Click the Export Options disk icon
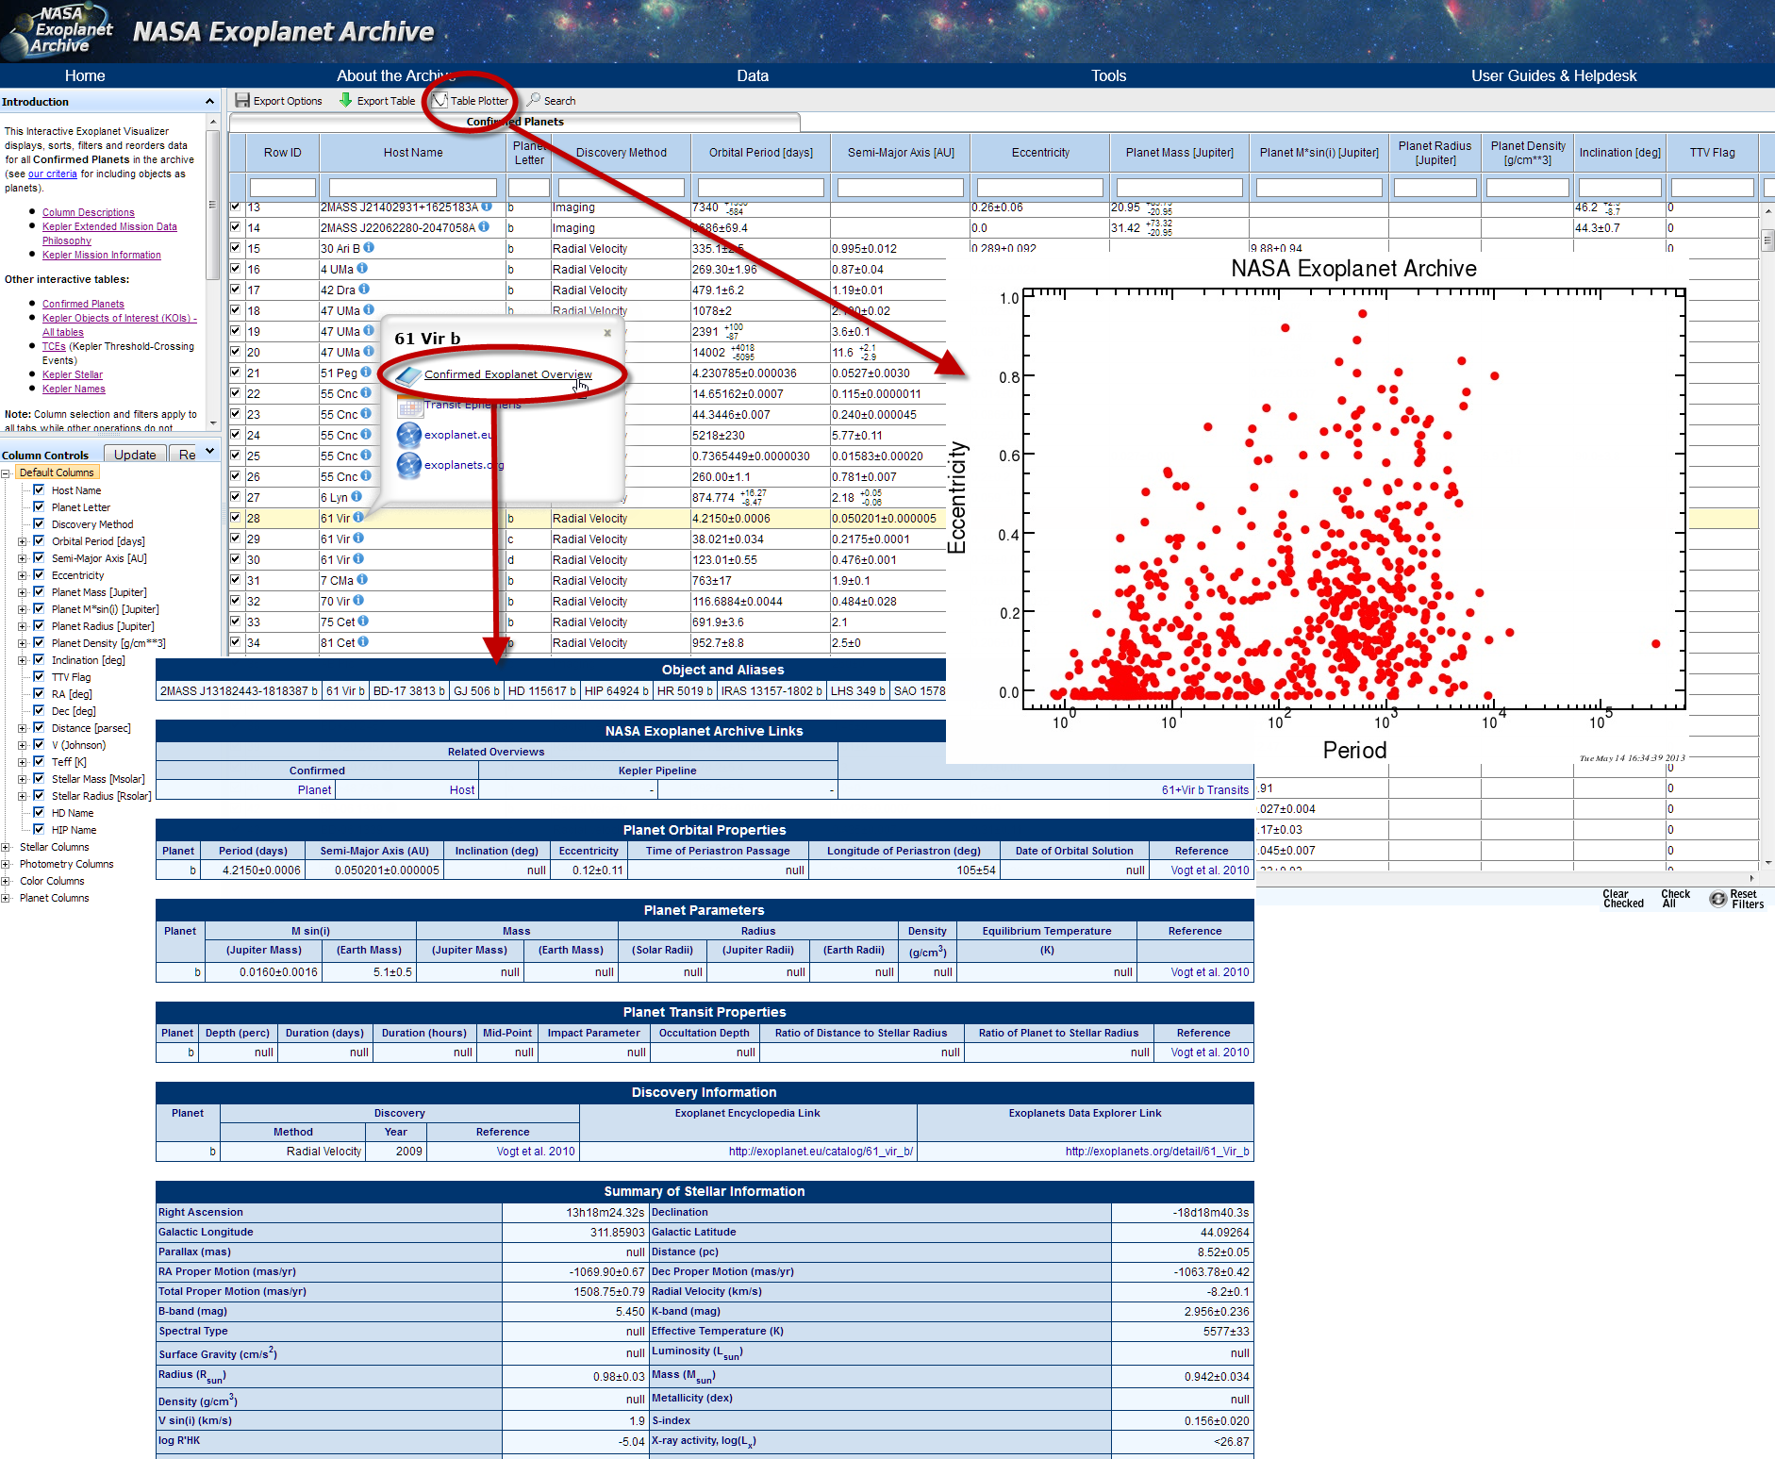1775x1459 pixels. click(x=242, y=100)
